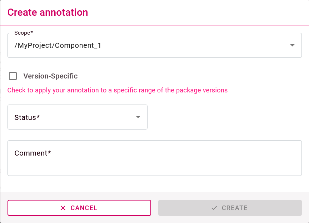Click the dropdown arrow on the Status field

(138, 117)
